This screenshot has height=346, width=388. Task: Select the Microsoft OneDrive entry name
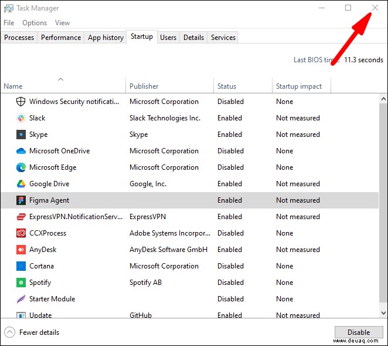60,151
